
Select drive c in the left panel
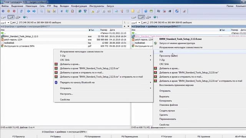point(3,17)
